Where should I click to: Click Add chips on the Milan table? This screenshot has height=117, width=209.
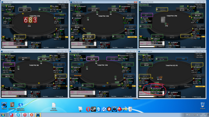tap(132, 37)
